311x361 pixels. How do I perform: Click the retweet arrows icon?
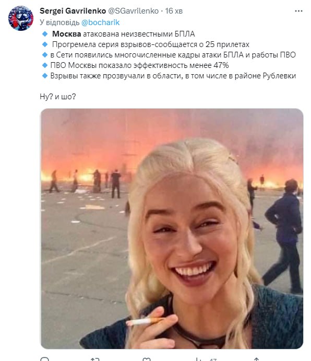click(x=95, y=359)
